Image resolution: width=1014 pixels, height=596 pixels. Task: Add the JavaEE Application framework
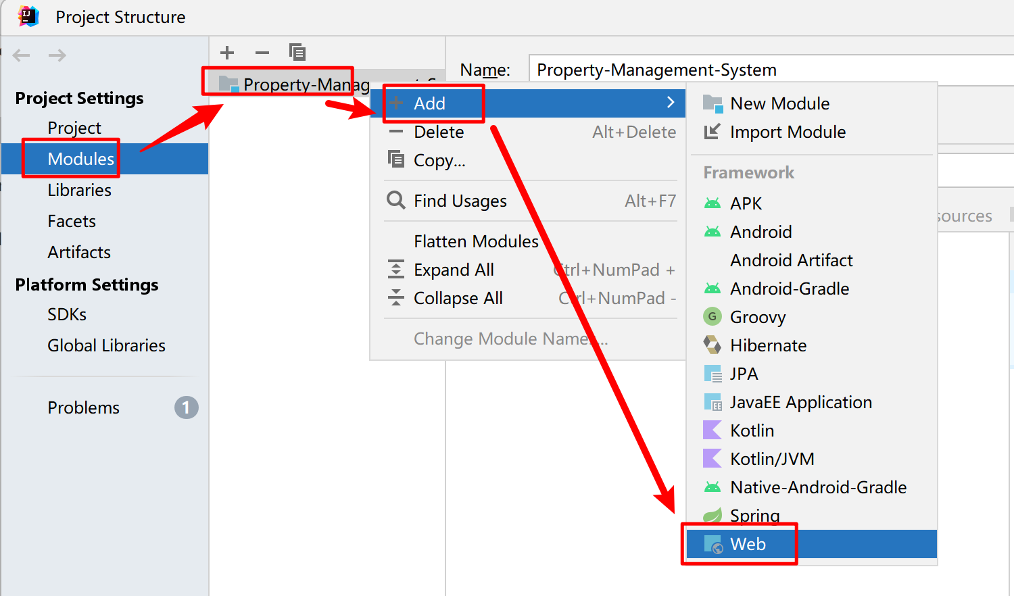[x=811, y=402]
